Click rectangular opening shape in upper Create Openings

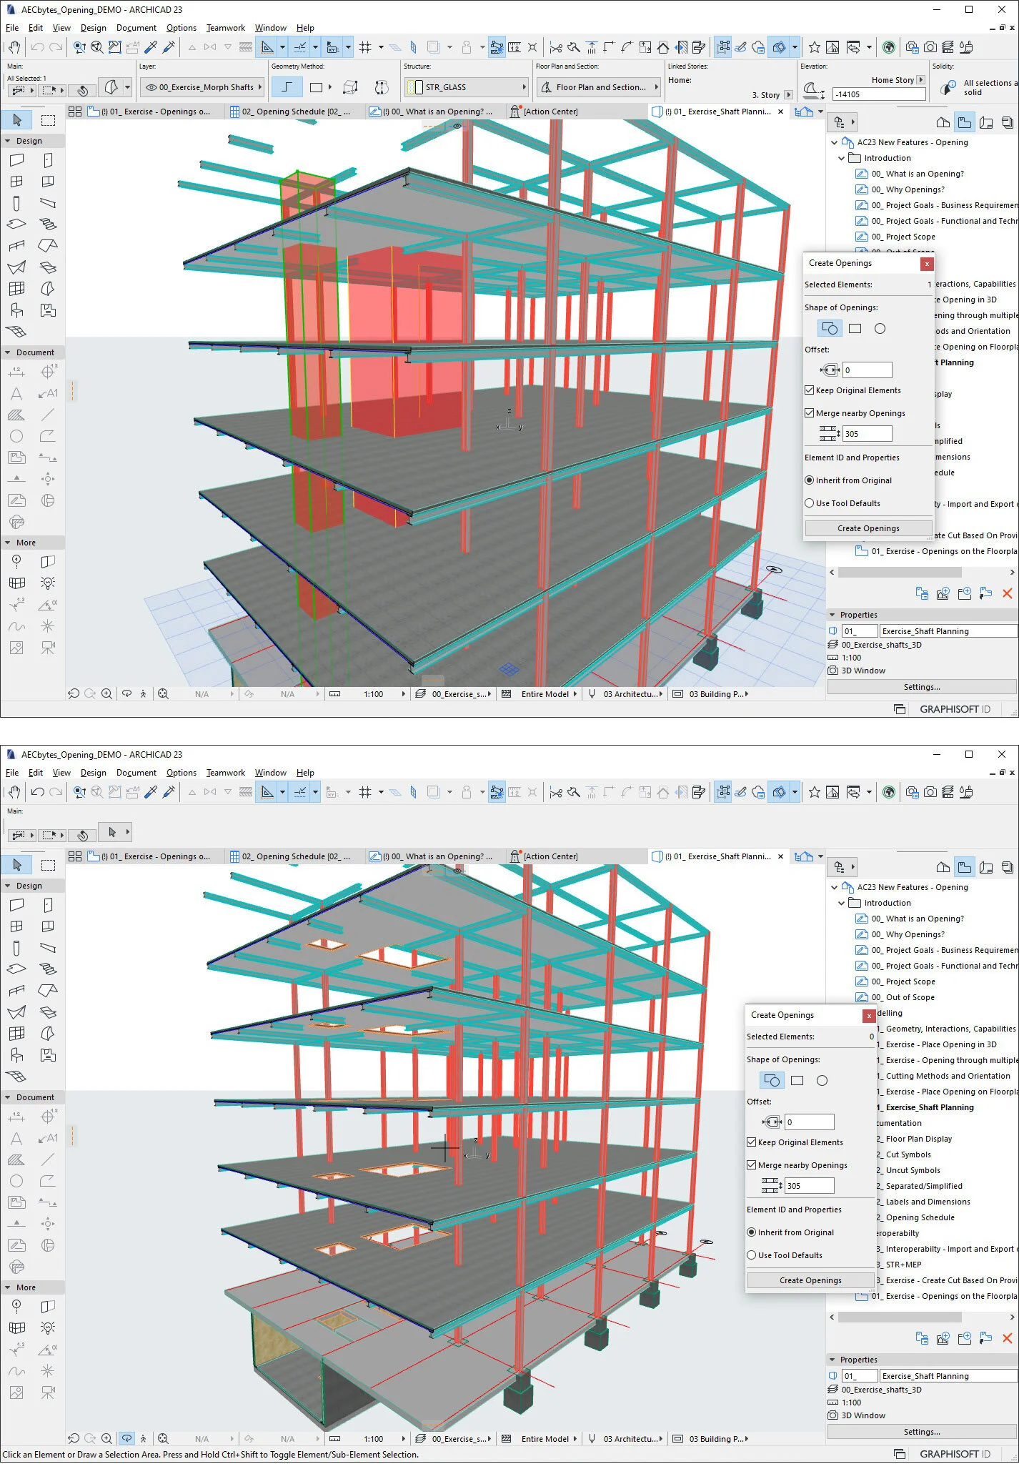tap(855, 329)
